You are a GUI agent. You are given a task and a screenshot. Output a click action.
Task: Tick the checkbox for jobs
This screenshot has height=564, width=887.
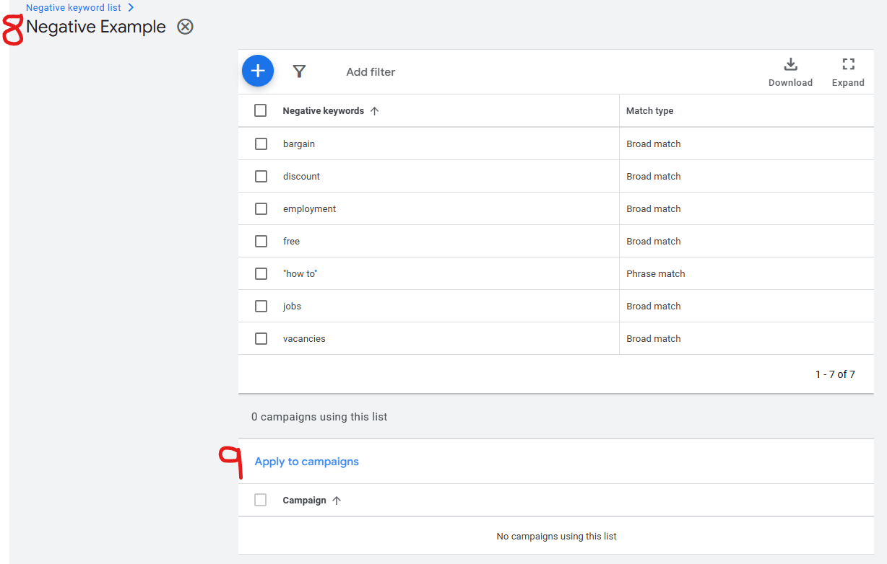tap(261, 306)
